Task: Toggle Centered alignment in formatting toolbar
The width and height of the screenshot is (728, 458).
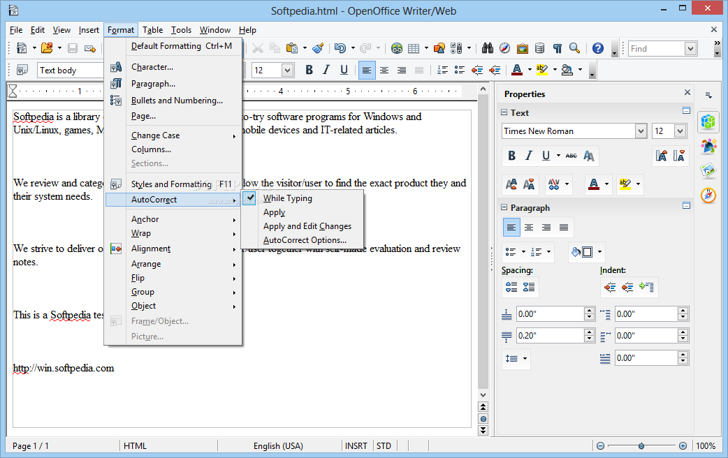Action: point(384,70)
